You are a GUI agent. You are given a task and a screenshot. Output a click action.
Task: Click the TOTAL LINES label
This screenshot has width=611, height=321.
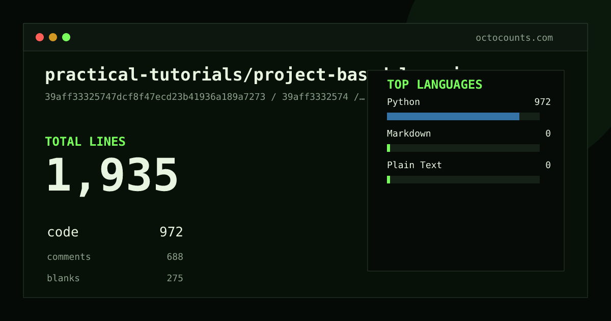pyautogui.click(x=85, y=142)
